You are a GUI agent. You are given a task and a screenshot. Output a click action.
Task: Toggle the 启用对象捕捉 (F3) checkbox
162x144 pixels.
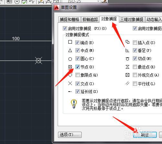[x=65, y=28]
